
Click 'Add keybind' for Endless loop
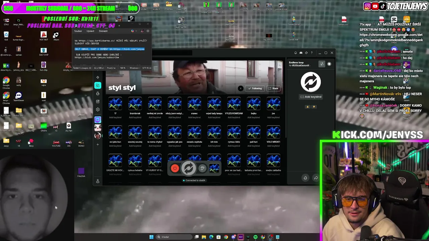(311, 97)
